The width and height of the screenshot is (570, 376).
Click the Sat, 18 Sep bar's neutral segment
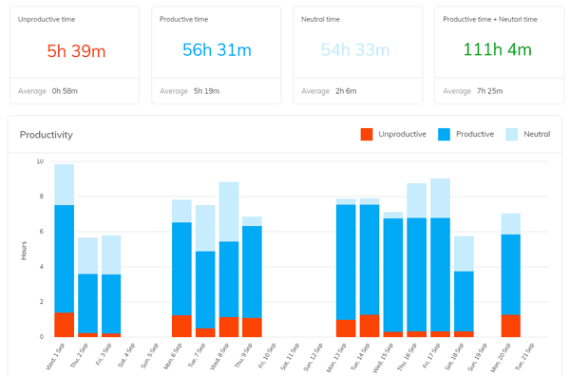[464, 254]
